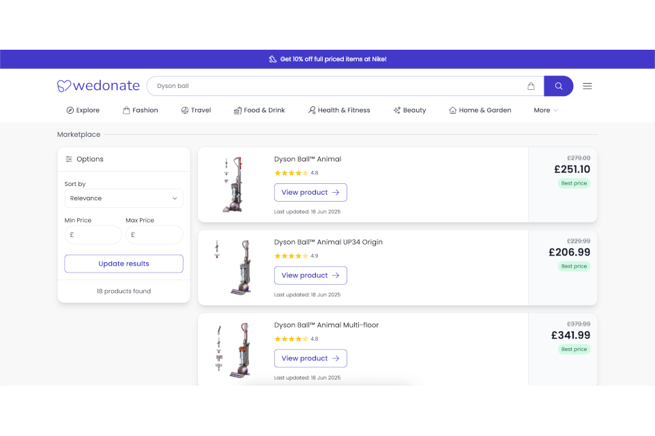Viewport: 655px width, 436px height.
Task: Click the Health & Fitness icon
Action: pyautogui.click(x=312, y=110)
